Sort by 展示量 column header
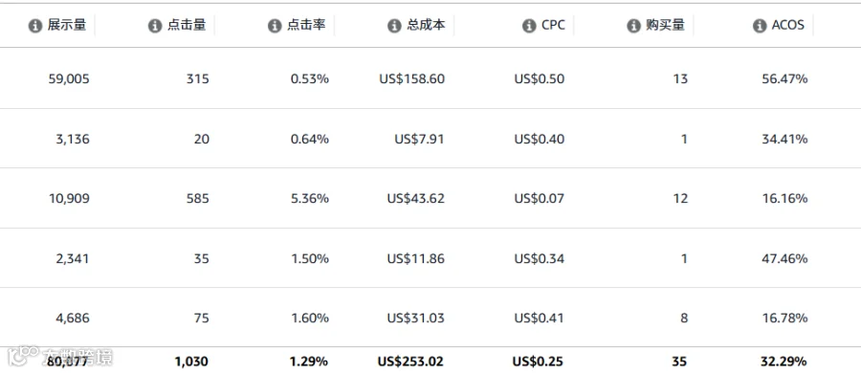The image size is (861, 373). (66, 25)
